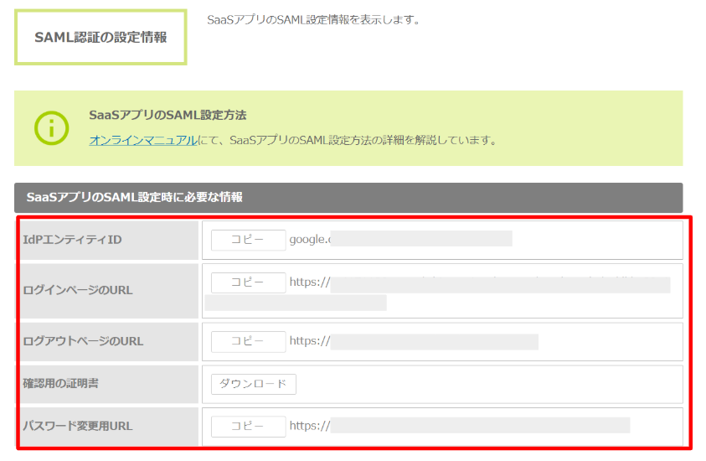Copy the IdPエンティティID value
The width and height of the screenshot is (706, 461).
[x=248, y=241]
